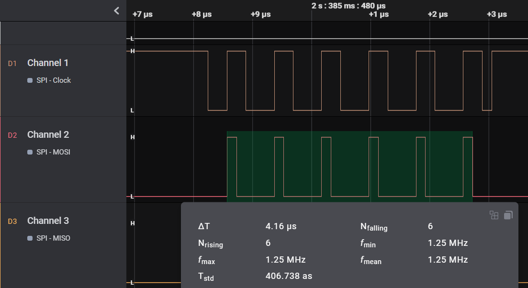The height and width of the screenshot is (288, 528).
Task: Select the Channel 3 label
Action: pyautogui.click(x=48, y=221)
